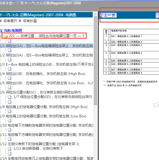Open 1/9 继电器位置分配 Low Box entry
159x160 pixels.
[x=43, y=116]
